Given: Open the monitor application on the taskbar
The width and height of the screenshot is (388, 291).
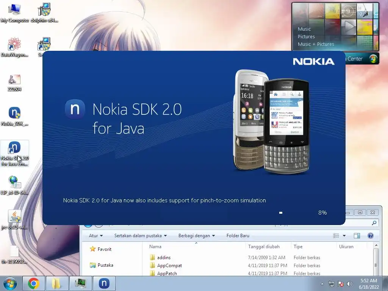Looking at the screenshot, I should tap(80, 283).
